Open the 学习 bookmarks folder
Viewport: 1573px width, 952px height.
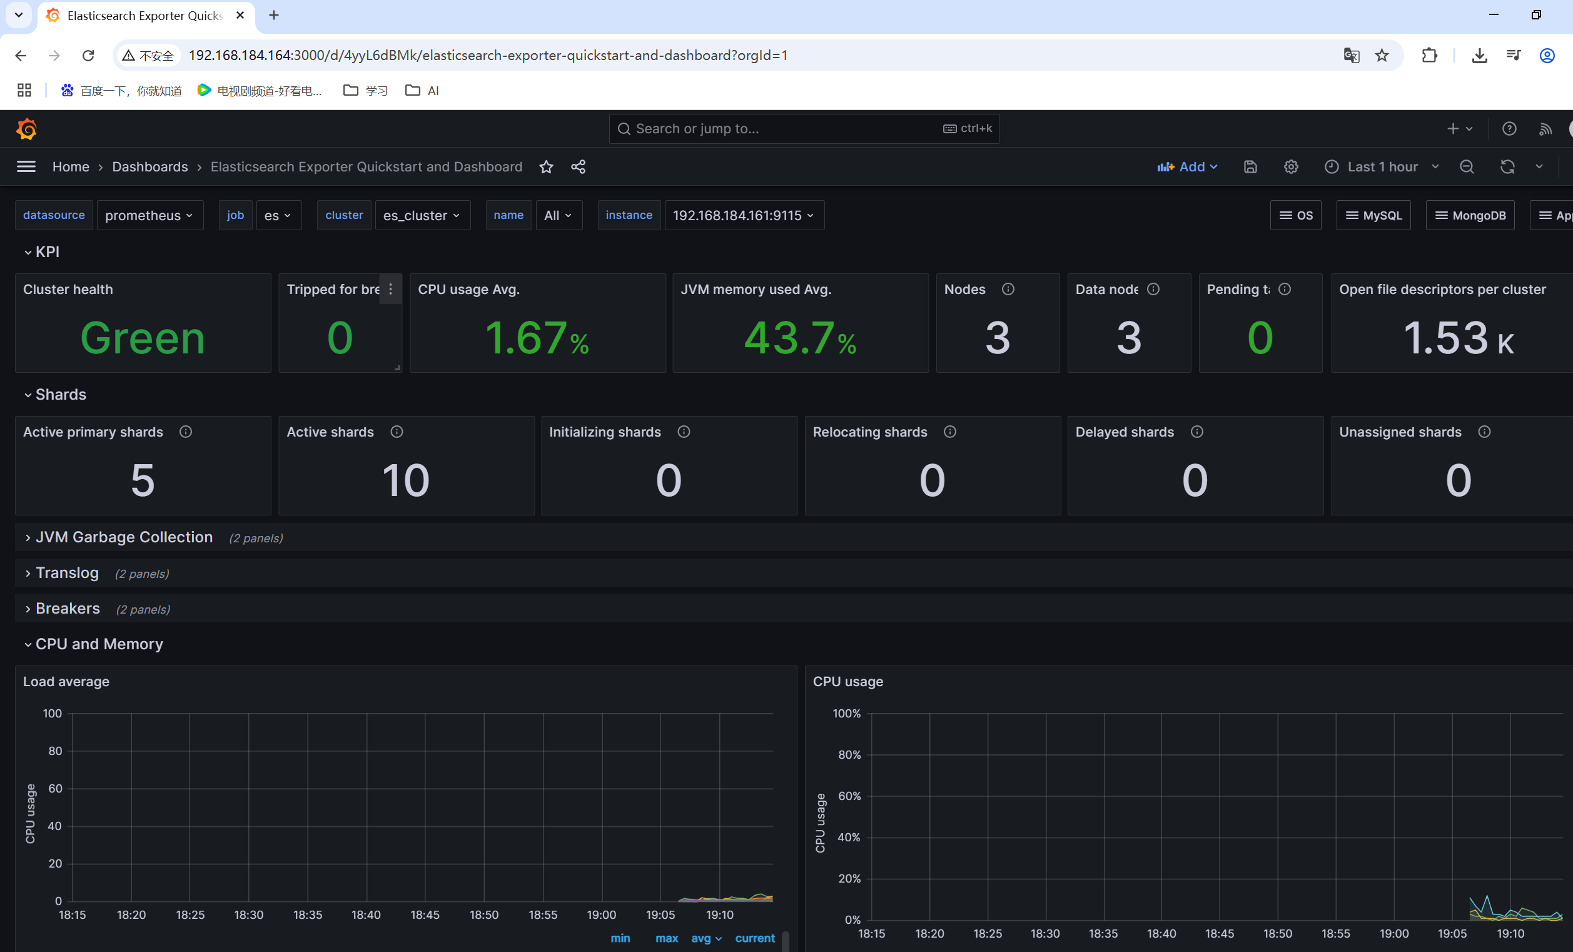click(x=366, y=91)
